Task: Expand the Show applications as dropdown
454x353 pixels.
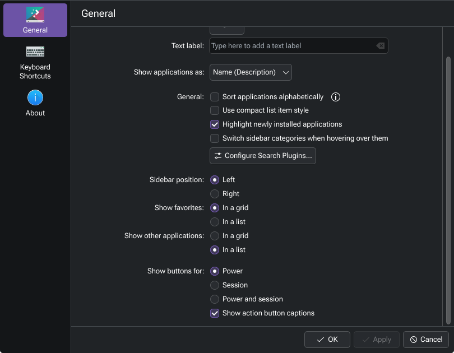Action: (251, 72)
